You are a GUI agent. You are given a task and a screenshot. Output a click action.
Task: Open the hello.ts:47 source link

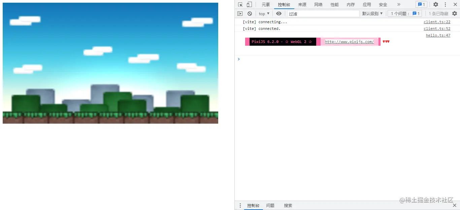point(438,35)
